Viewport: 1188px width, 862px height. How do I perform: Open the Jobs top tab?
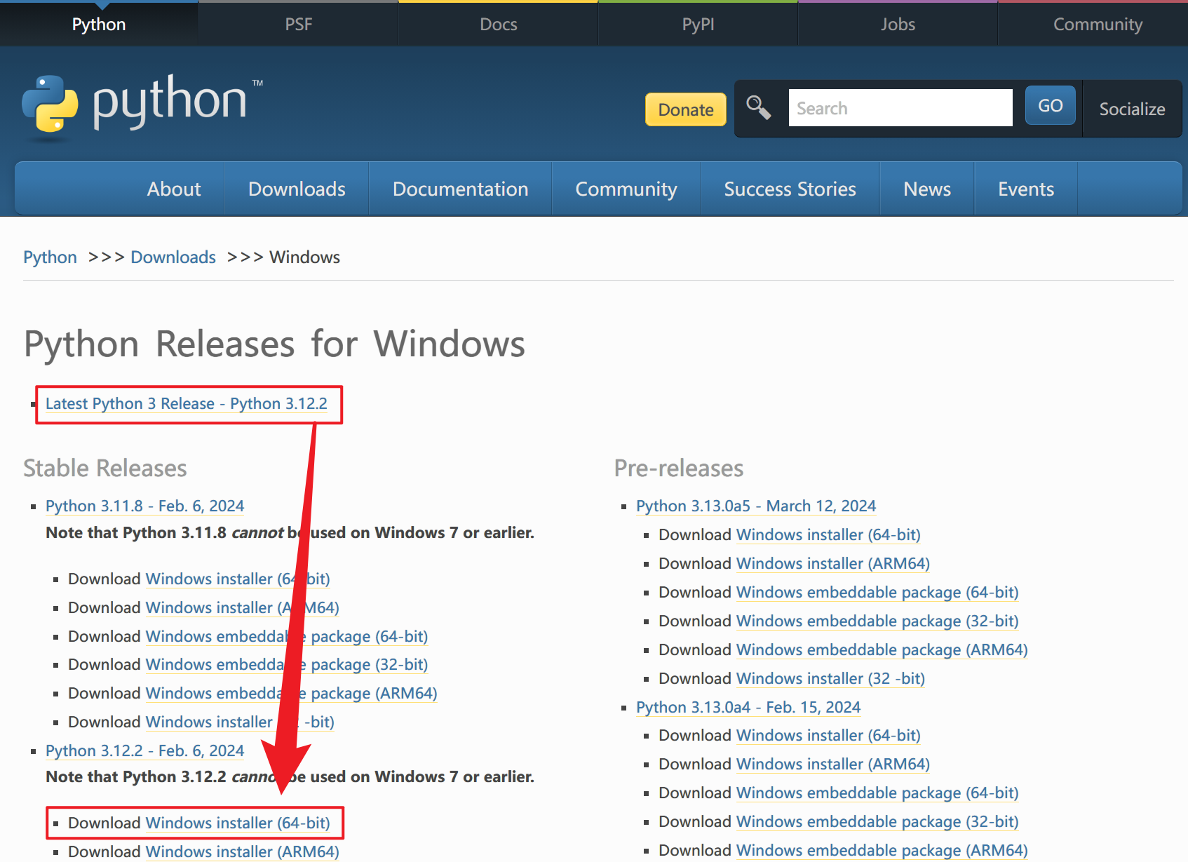click(898, 24)
